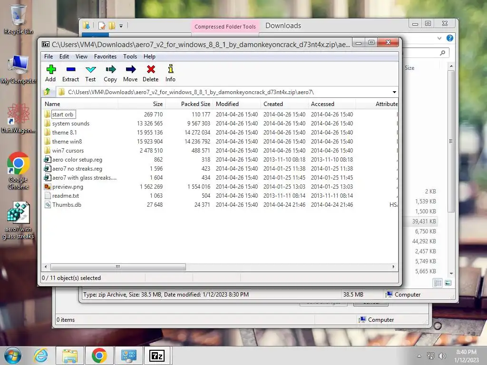Select the aero7 with glass streaks row
Screen dimensions: 487x365
(220, 178)
